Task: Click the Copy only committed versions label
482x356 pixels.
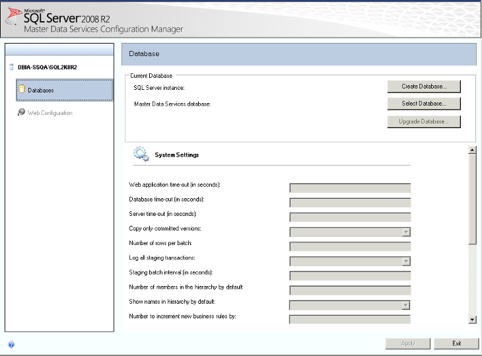Action: coord(165,229)
